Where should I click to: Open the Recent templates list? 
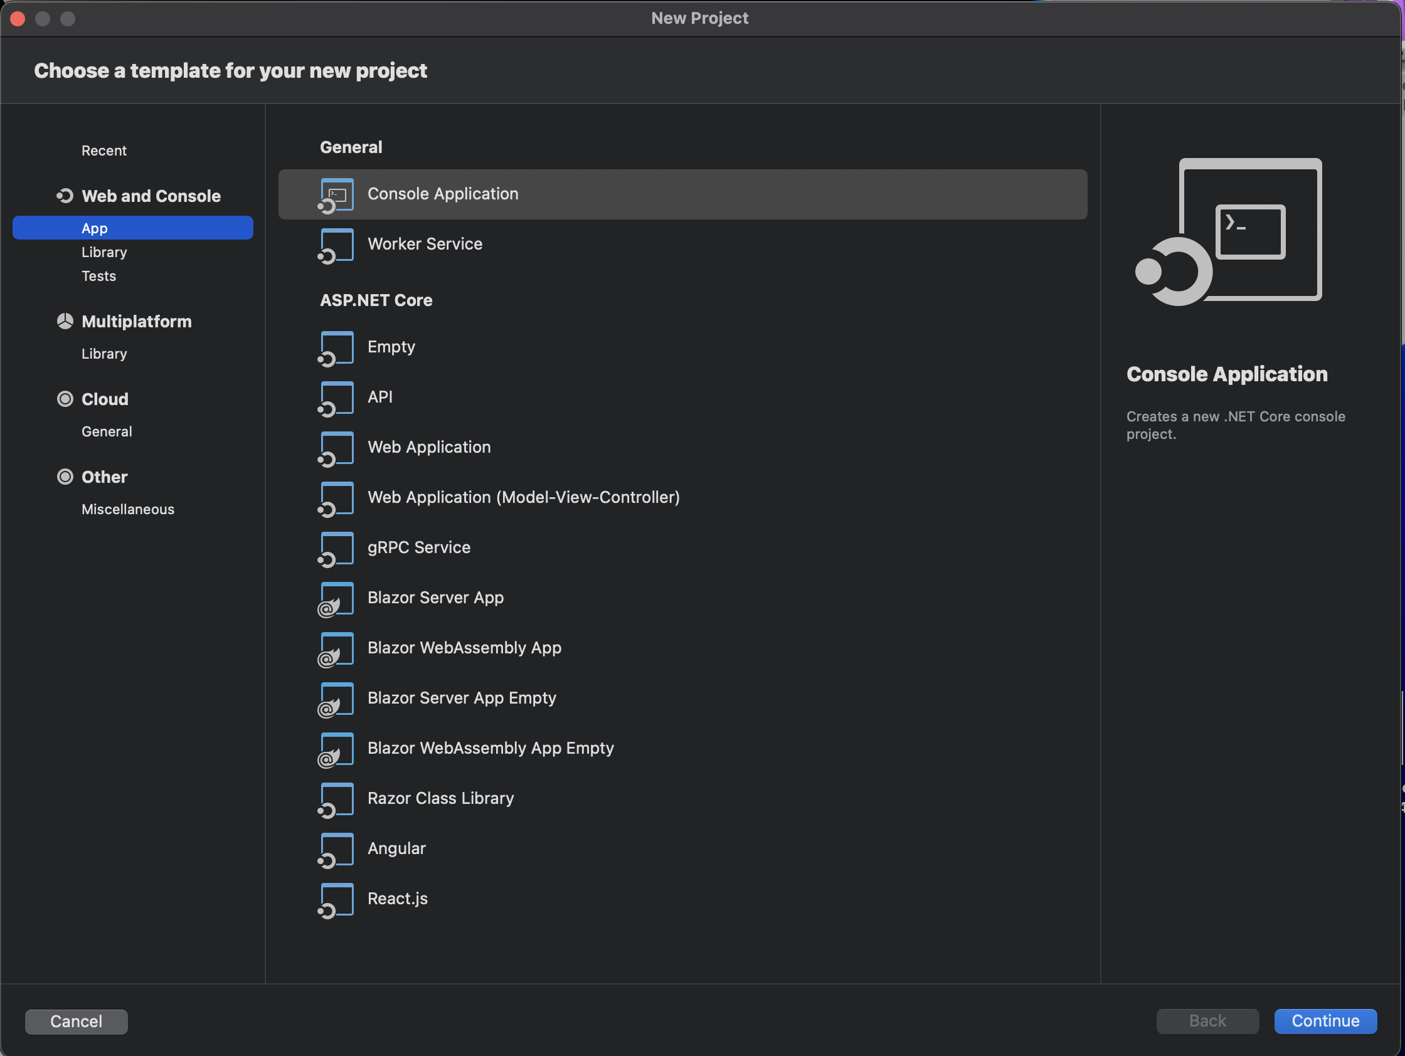point(103,151)
